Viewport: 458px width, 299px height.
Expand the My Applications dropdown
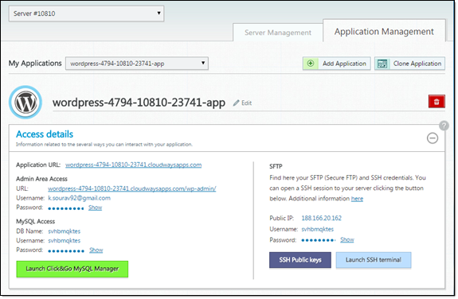(137, 64)
